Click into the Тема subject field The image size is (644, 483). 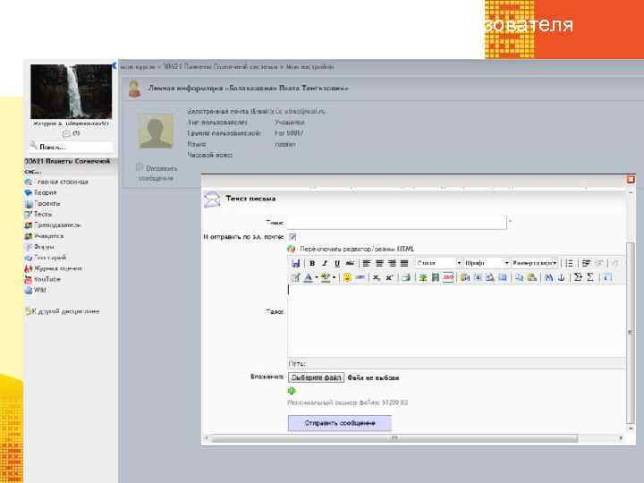click(x=397, y=222)
